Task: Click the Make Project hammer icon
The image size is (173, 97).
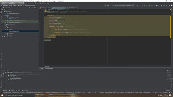Action: pos(103,5)
